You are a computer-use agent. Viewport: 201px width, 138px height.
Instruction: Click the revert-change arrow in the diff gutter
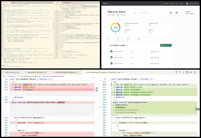97,88
